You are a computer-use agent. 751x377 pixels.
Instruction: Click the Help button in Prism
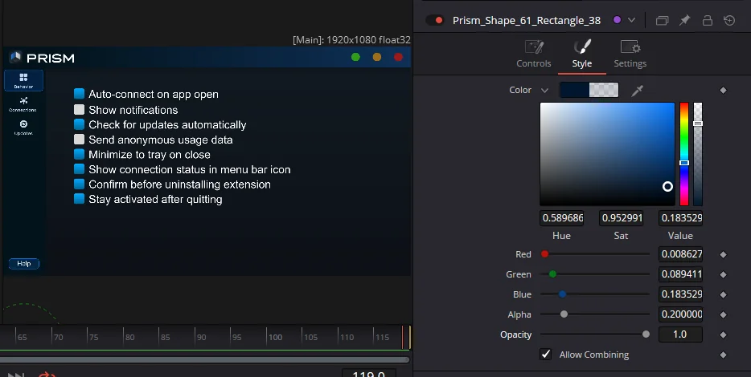[24, 264]
